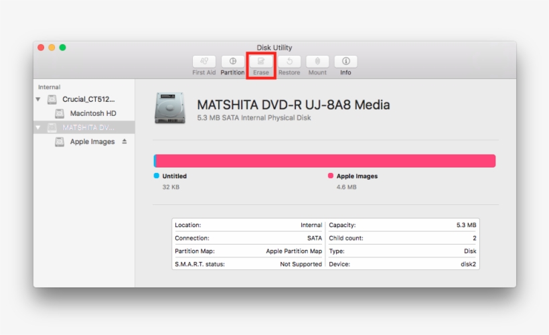
Task: Click the 5.3 MB SATA Internal Physical Disk subtitle
Action: tap(254, 118)
